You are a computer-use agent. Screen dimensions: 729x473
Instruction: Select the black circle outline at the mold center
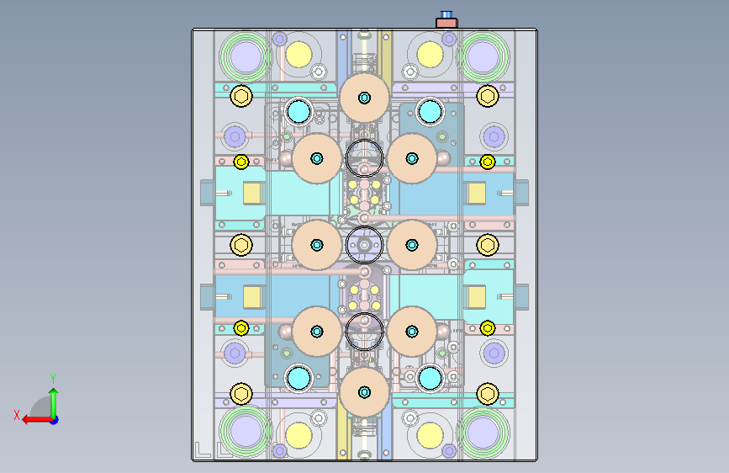click(x=364, y=245)
